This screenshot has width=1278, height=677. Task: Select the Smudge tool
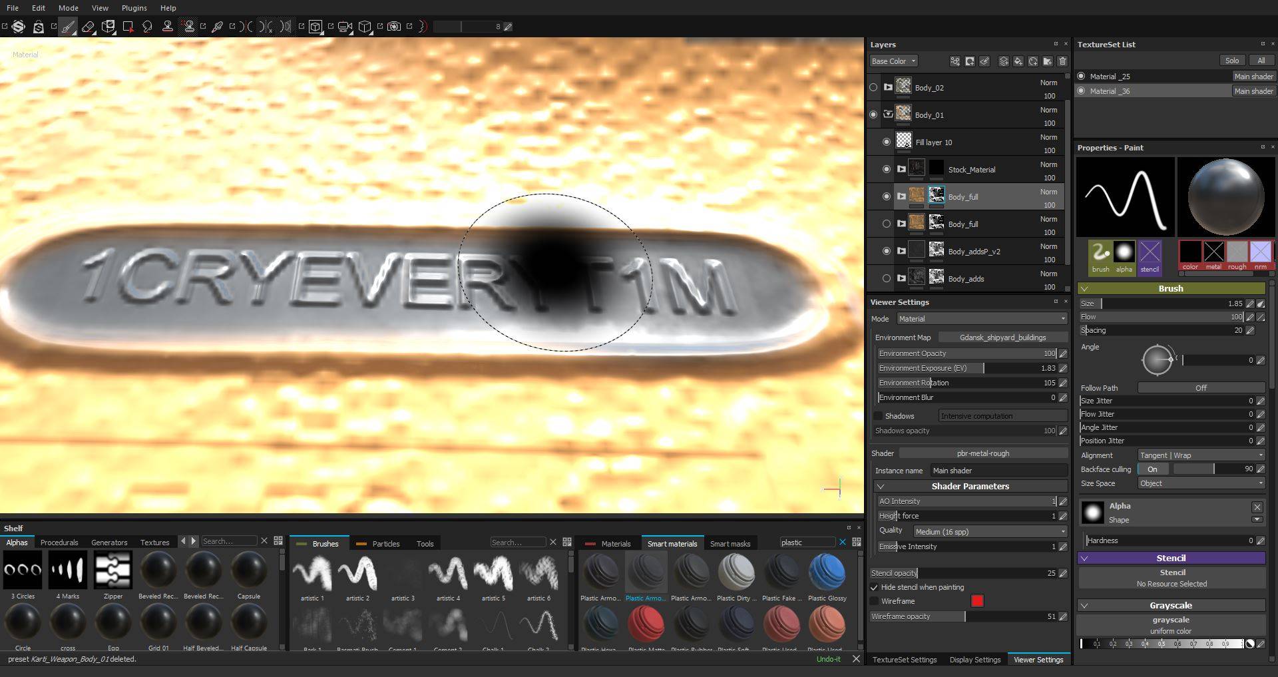pos(147,27)
